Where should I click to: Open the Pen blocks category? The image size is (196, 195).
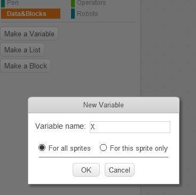pyautogui.click(x=12, y=3)
